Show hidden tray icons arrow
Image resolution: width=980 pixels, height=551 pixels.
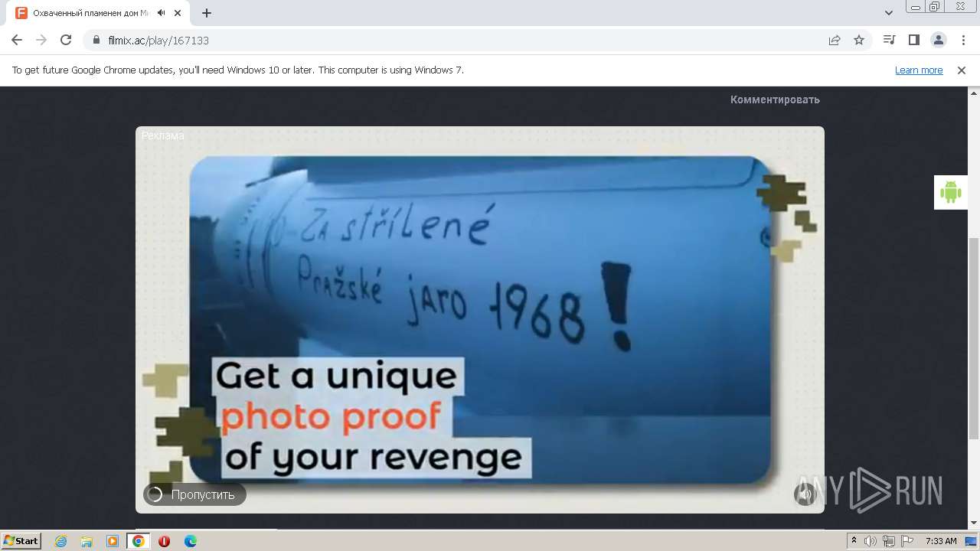(854, 540)
